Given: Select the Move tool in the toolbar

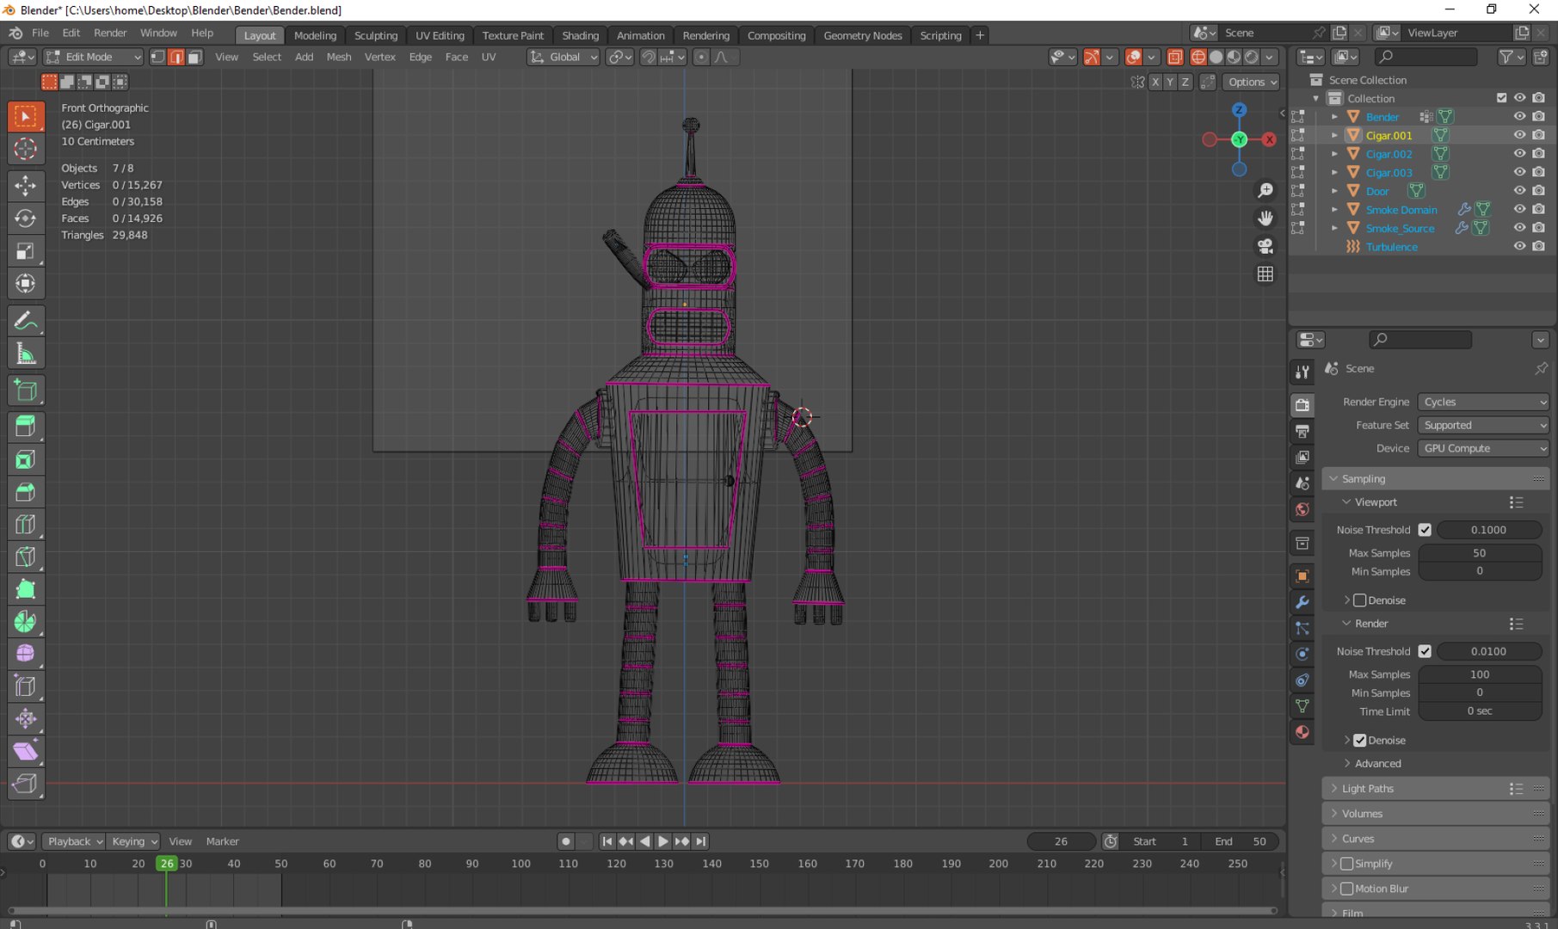Looking at the screenshot, I should coord(26,186).
